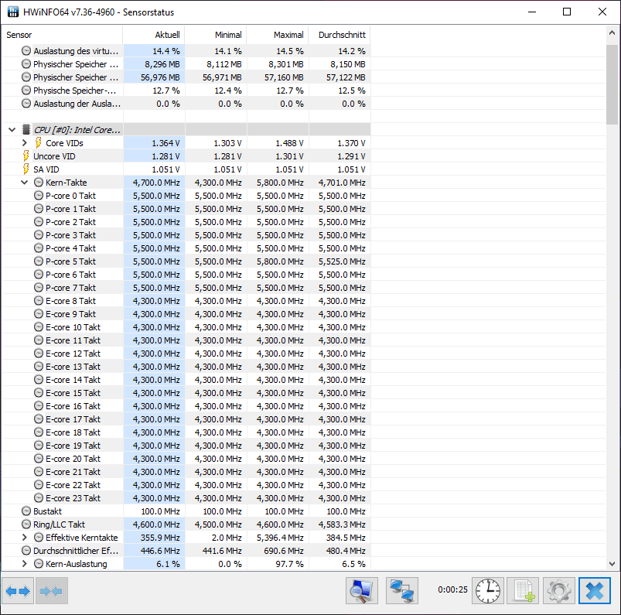Open the network remote monitoring button
Viewport: 621px width, 615px height.
[x=402, y=591]
